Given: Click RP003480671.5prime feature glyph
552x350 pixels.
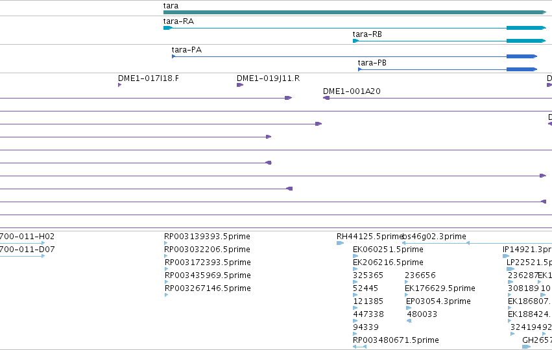Looking at the screenshot, I should pos(359,347).
